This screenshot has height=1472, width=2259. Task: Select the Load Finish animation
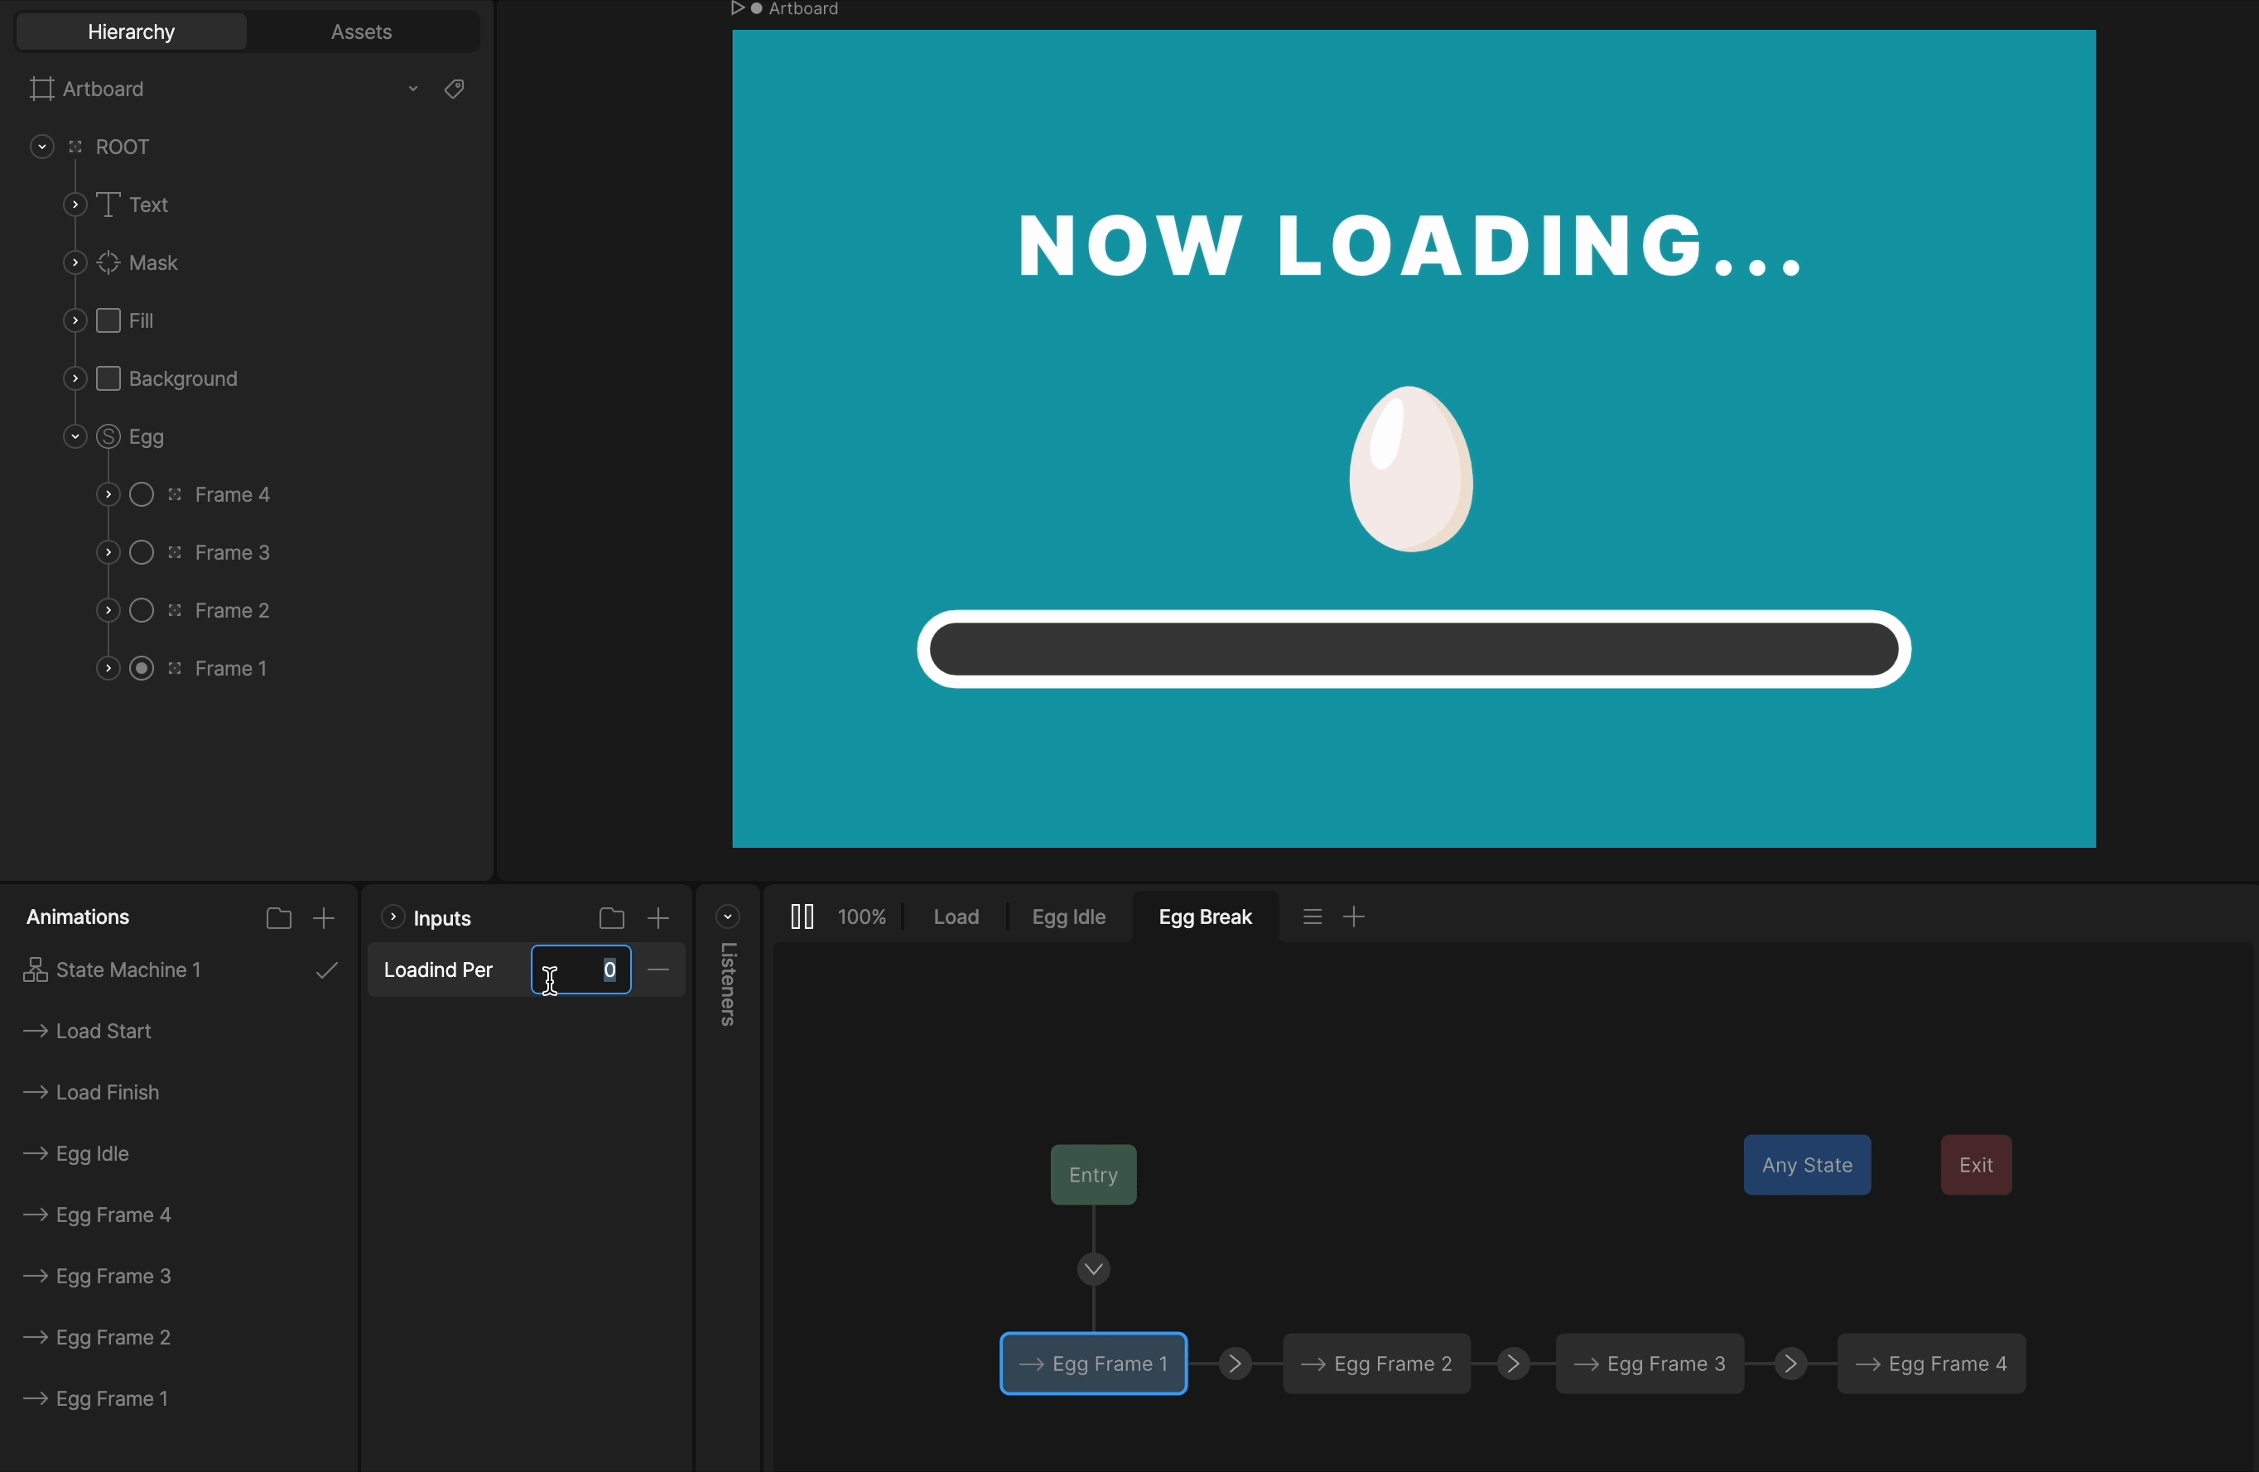108,1092
